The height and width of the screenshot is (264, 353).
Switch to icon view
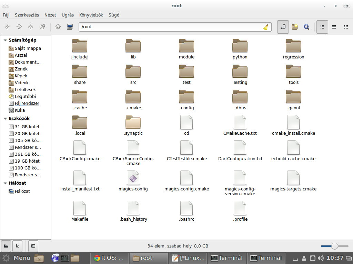pyautogui.click(x=322, y=27)
